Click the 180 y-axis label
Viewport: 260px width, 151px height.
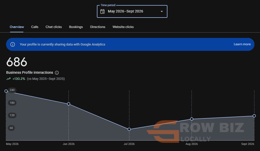[12, 103]
